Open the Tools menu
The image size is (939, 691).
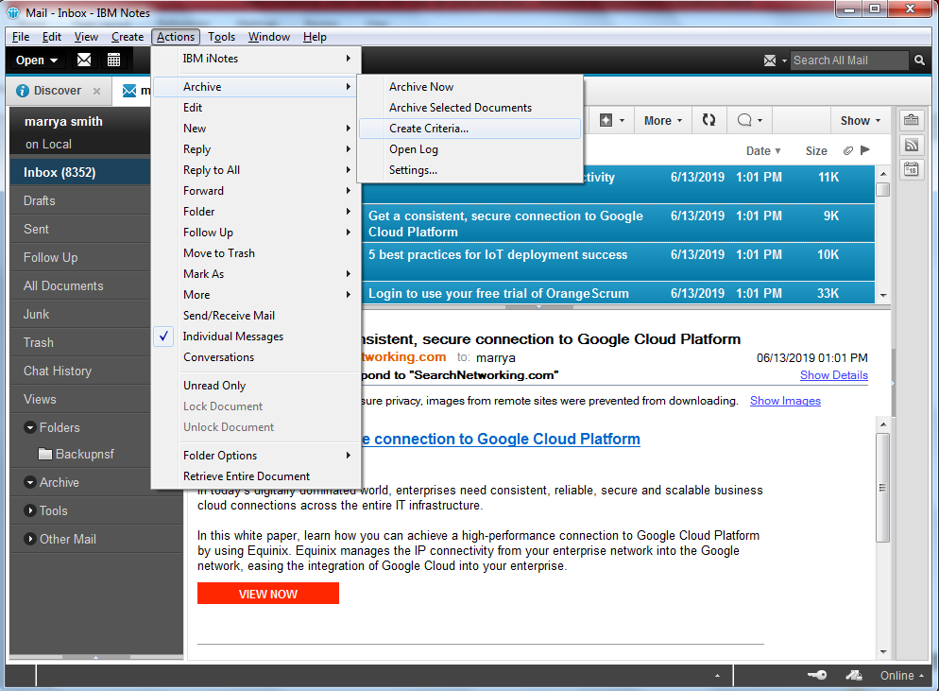(x=221, y=36)
